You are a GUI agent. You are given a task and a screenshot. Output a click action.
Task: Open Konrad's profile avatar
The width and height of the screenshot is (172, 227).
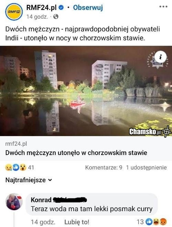point(14,202)
